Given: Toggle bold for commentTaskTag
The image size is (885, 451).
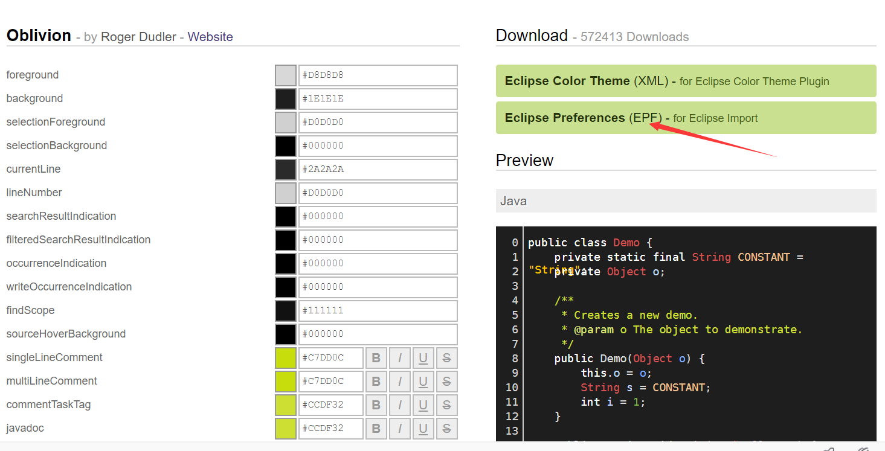Looking at the screenshot, I should point(376,405).
